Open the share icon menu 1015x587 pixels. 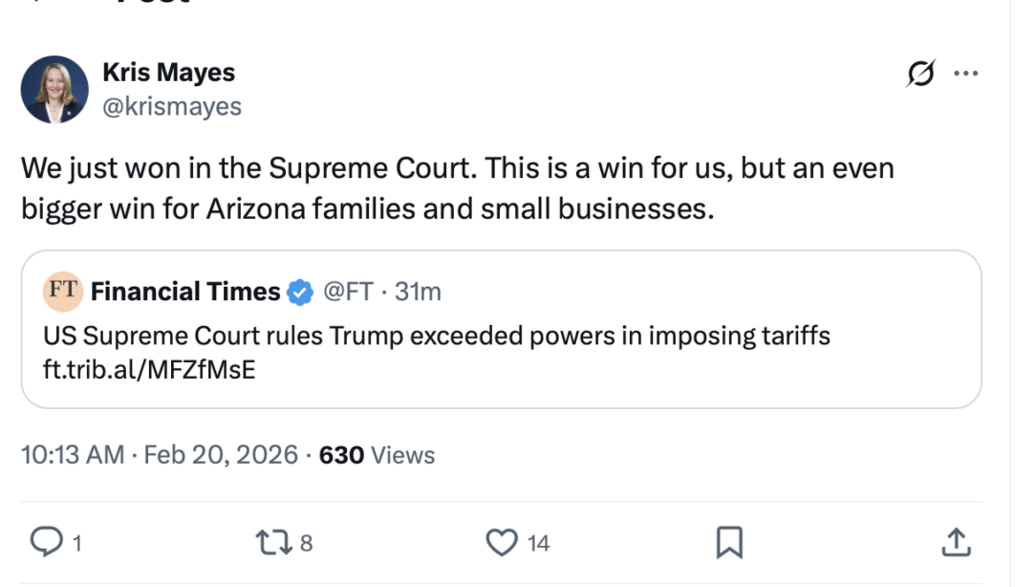958,542
